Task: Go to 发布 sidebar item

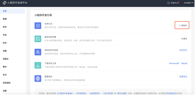Action: (13, 27)
